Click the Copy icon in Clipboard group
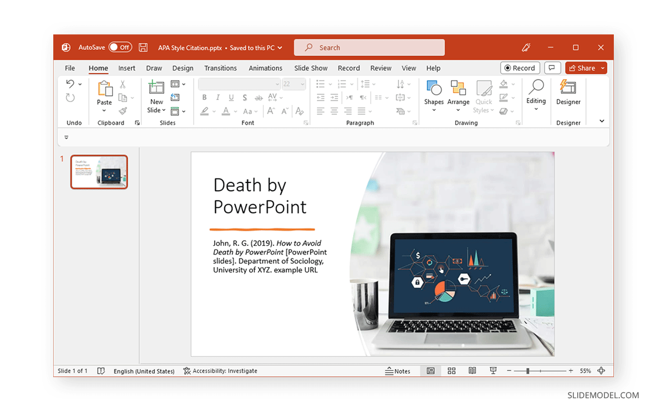The image size is (666, 412). click(123, 98)
